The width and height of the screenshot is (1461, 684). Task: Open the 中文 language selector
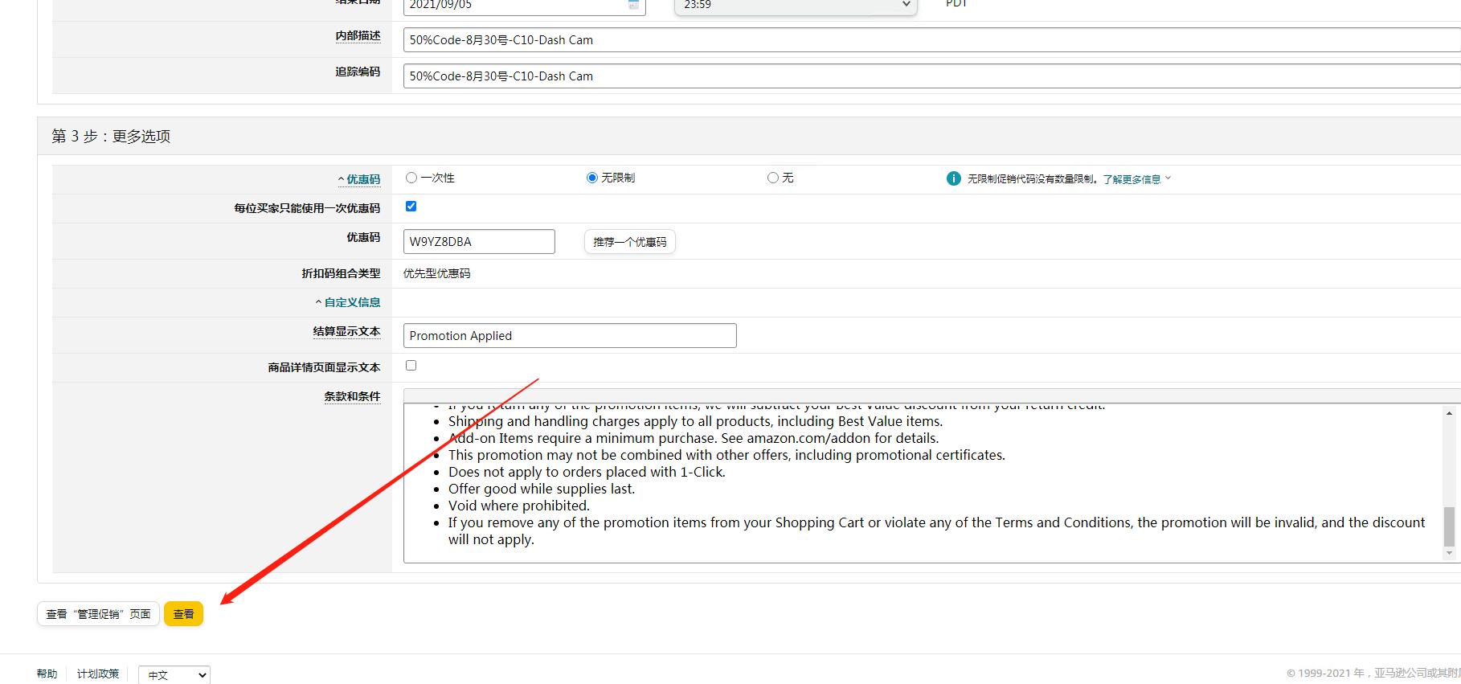(x=174, y=675)
